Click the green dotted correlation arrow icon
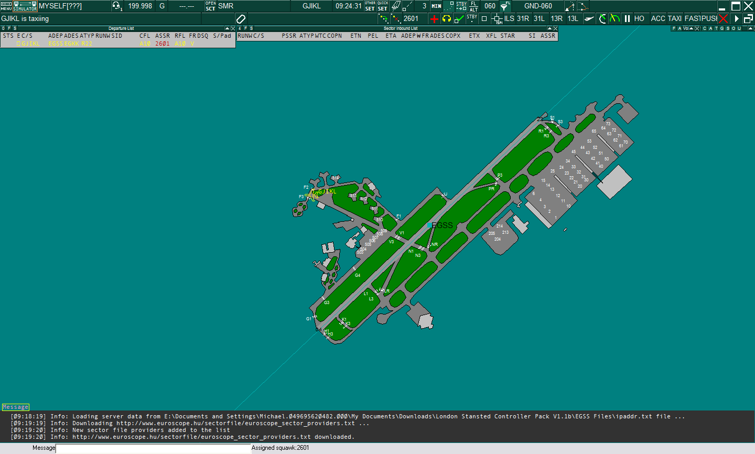 [x=383, y=19]
